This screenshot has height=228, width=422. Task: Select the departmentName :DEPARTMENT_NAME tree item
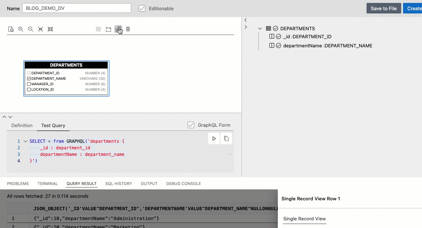[327, 46]
